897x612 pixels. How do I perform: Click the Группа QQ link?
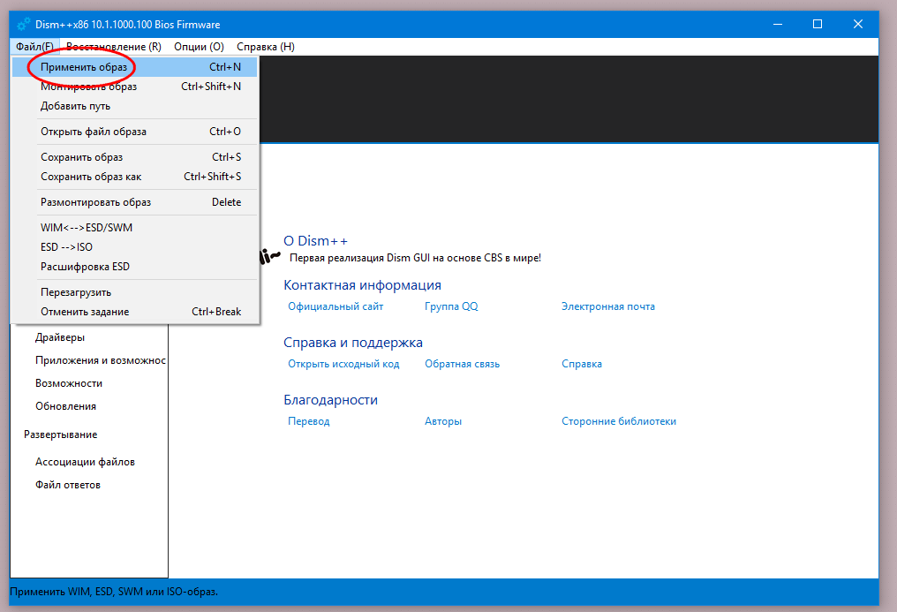pyautogui.click(x=451, y=306)
